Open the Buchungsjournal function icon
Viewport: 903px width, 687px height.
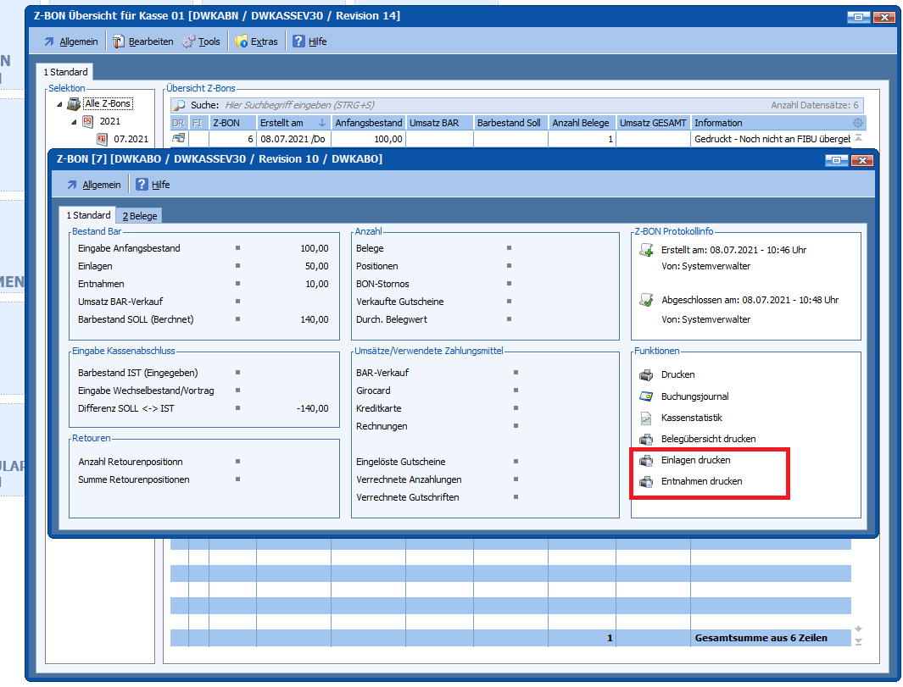point(646,396)
